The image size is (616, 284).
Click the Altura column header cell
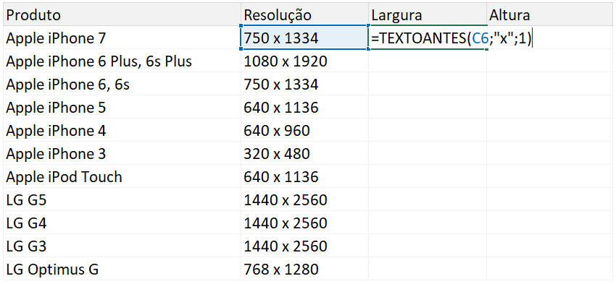click(550, 15)
